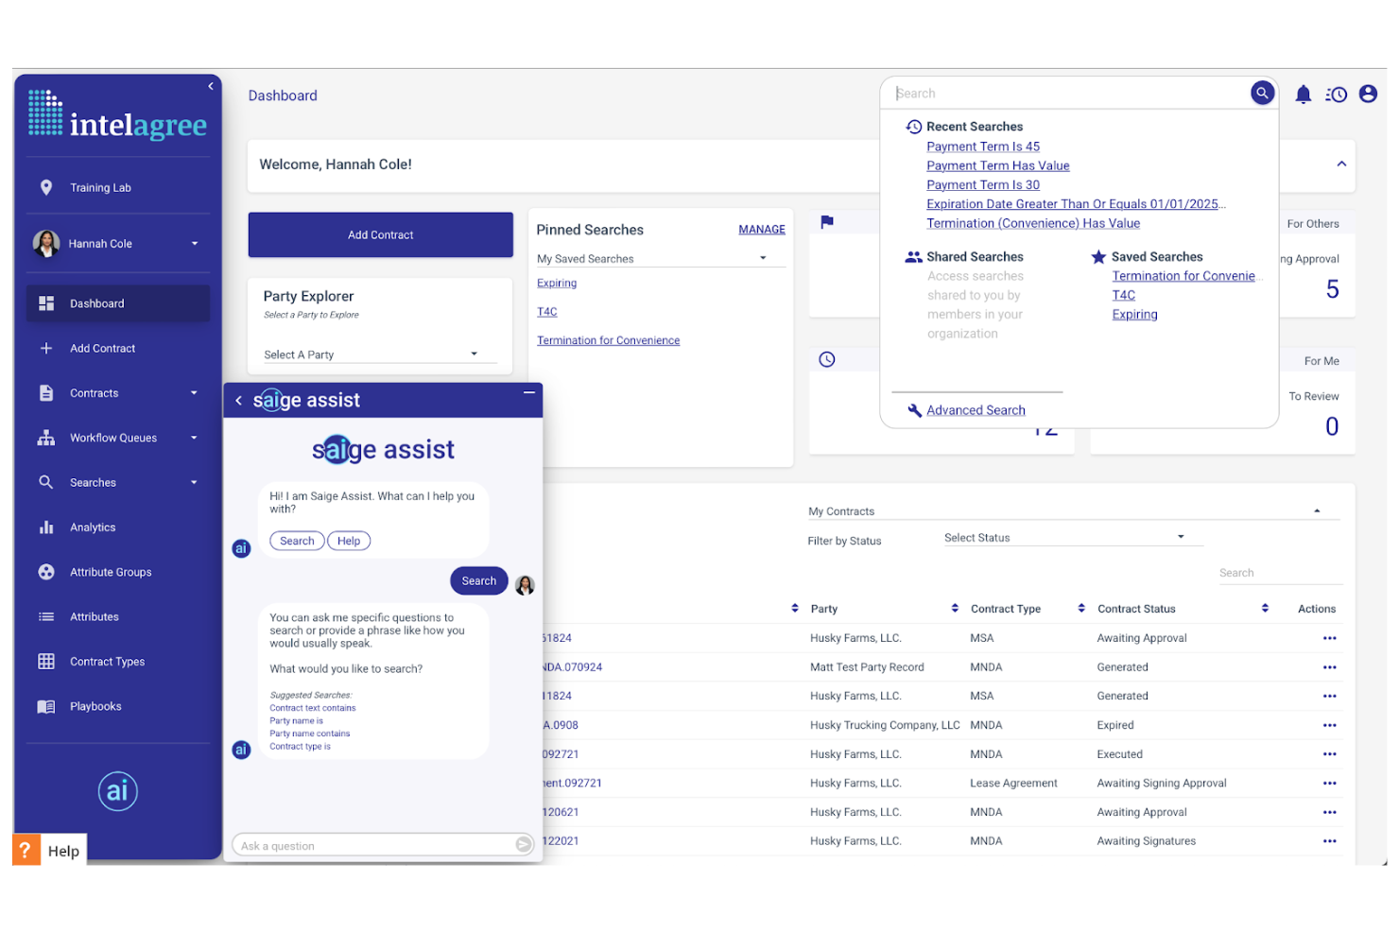Open pinned search Termination for Convenience
Image resolution: width=1399 pixels, height=933 pixels.
[x=608, y=340]
